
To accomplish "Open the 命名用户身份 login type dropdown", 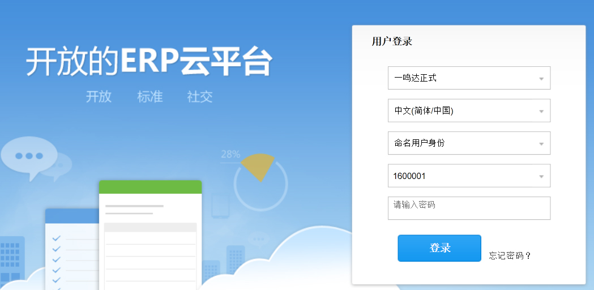I will [x=469, y=143].
